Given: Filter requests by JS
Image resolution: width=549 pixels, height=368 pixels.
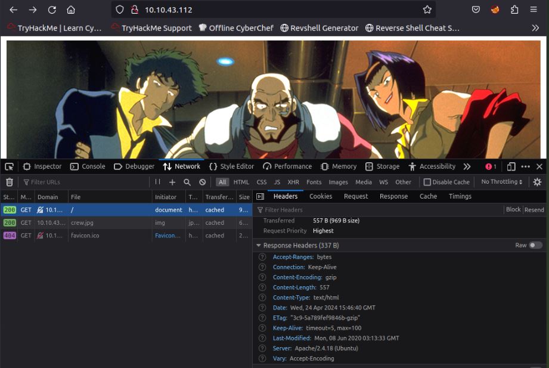Looking at the screenshot, I should click(x=277, y=182).
